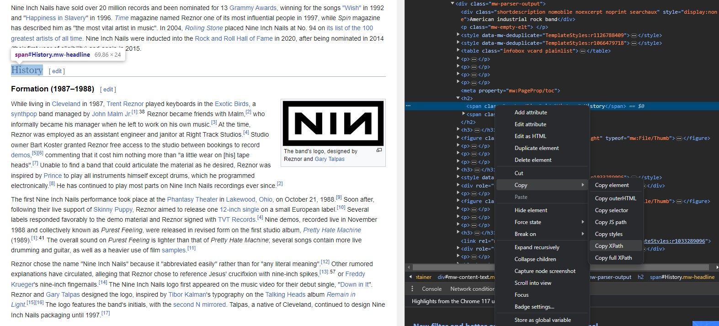The image size is (719, 326).
Task: Select Edit as HTML in context menu
Action: 530,136
